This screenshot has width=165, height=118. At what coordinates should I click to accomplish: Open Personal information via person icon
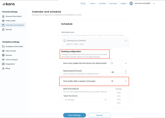[x=3, y=16]
